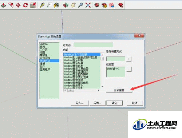This screenshot has width=182, height=138.
Task: Select Window/显示图层 function row
Action: (x=82, y=80)
